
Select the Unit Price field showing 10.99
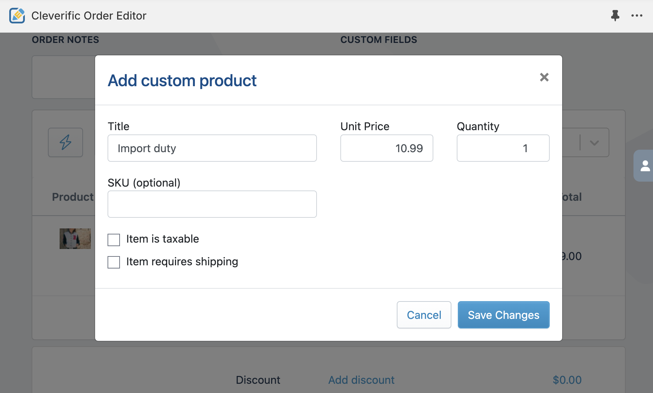point(387,148)
